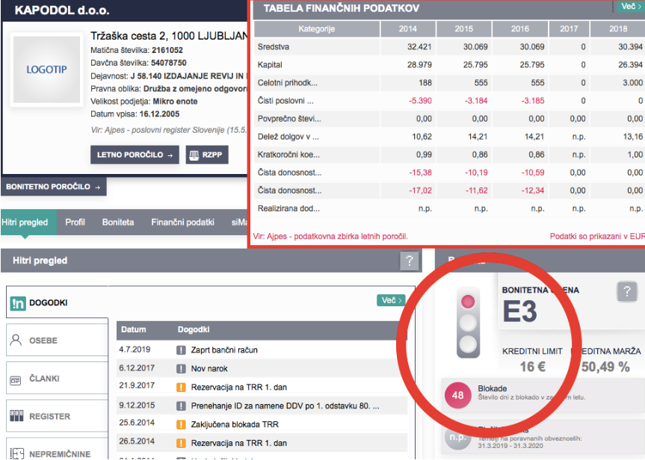Click the DOGODKI green icon
Screen dimensions: 645x460
[x=18, y=303]
